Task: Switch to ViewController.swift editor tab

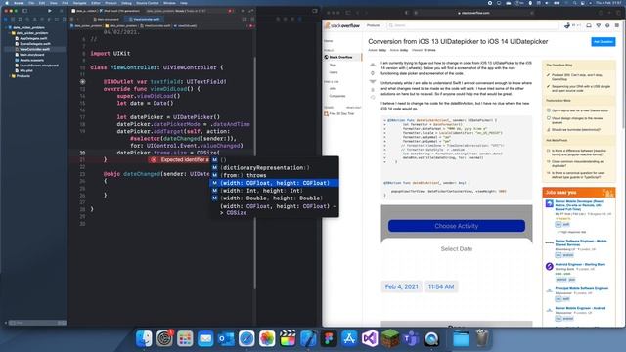Action: click(x=144, y=19)
